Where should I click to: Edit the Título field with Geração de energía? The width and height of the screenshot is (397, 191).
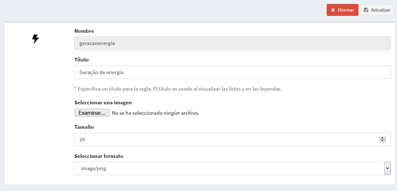[x=232, y=72]
